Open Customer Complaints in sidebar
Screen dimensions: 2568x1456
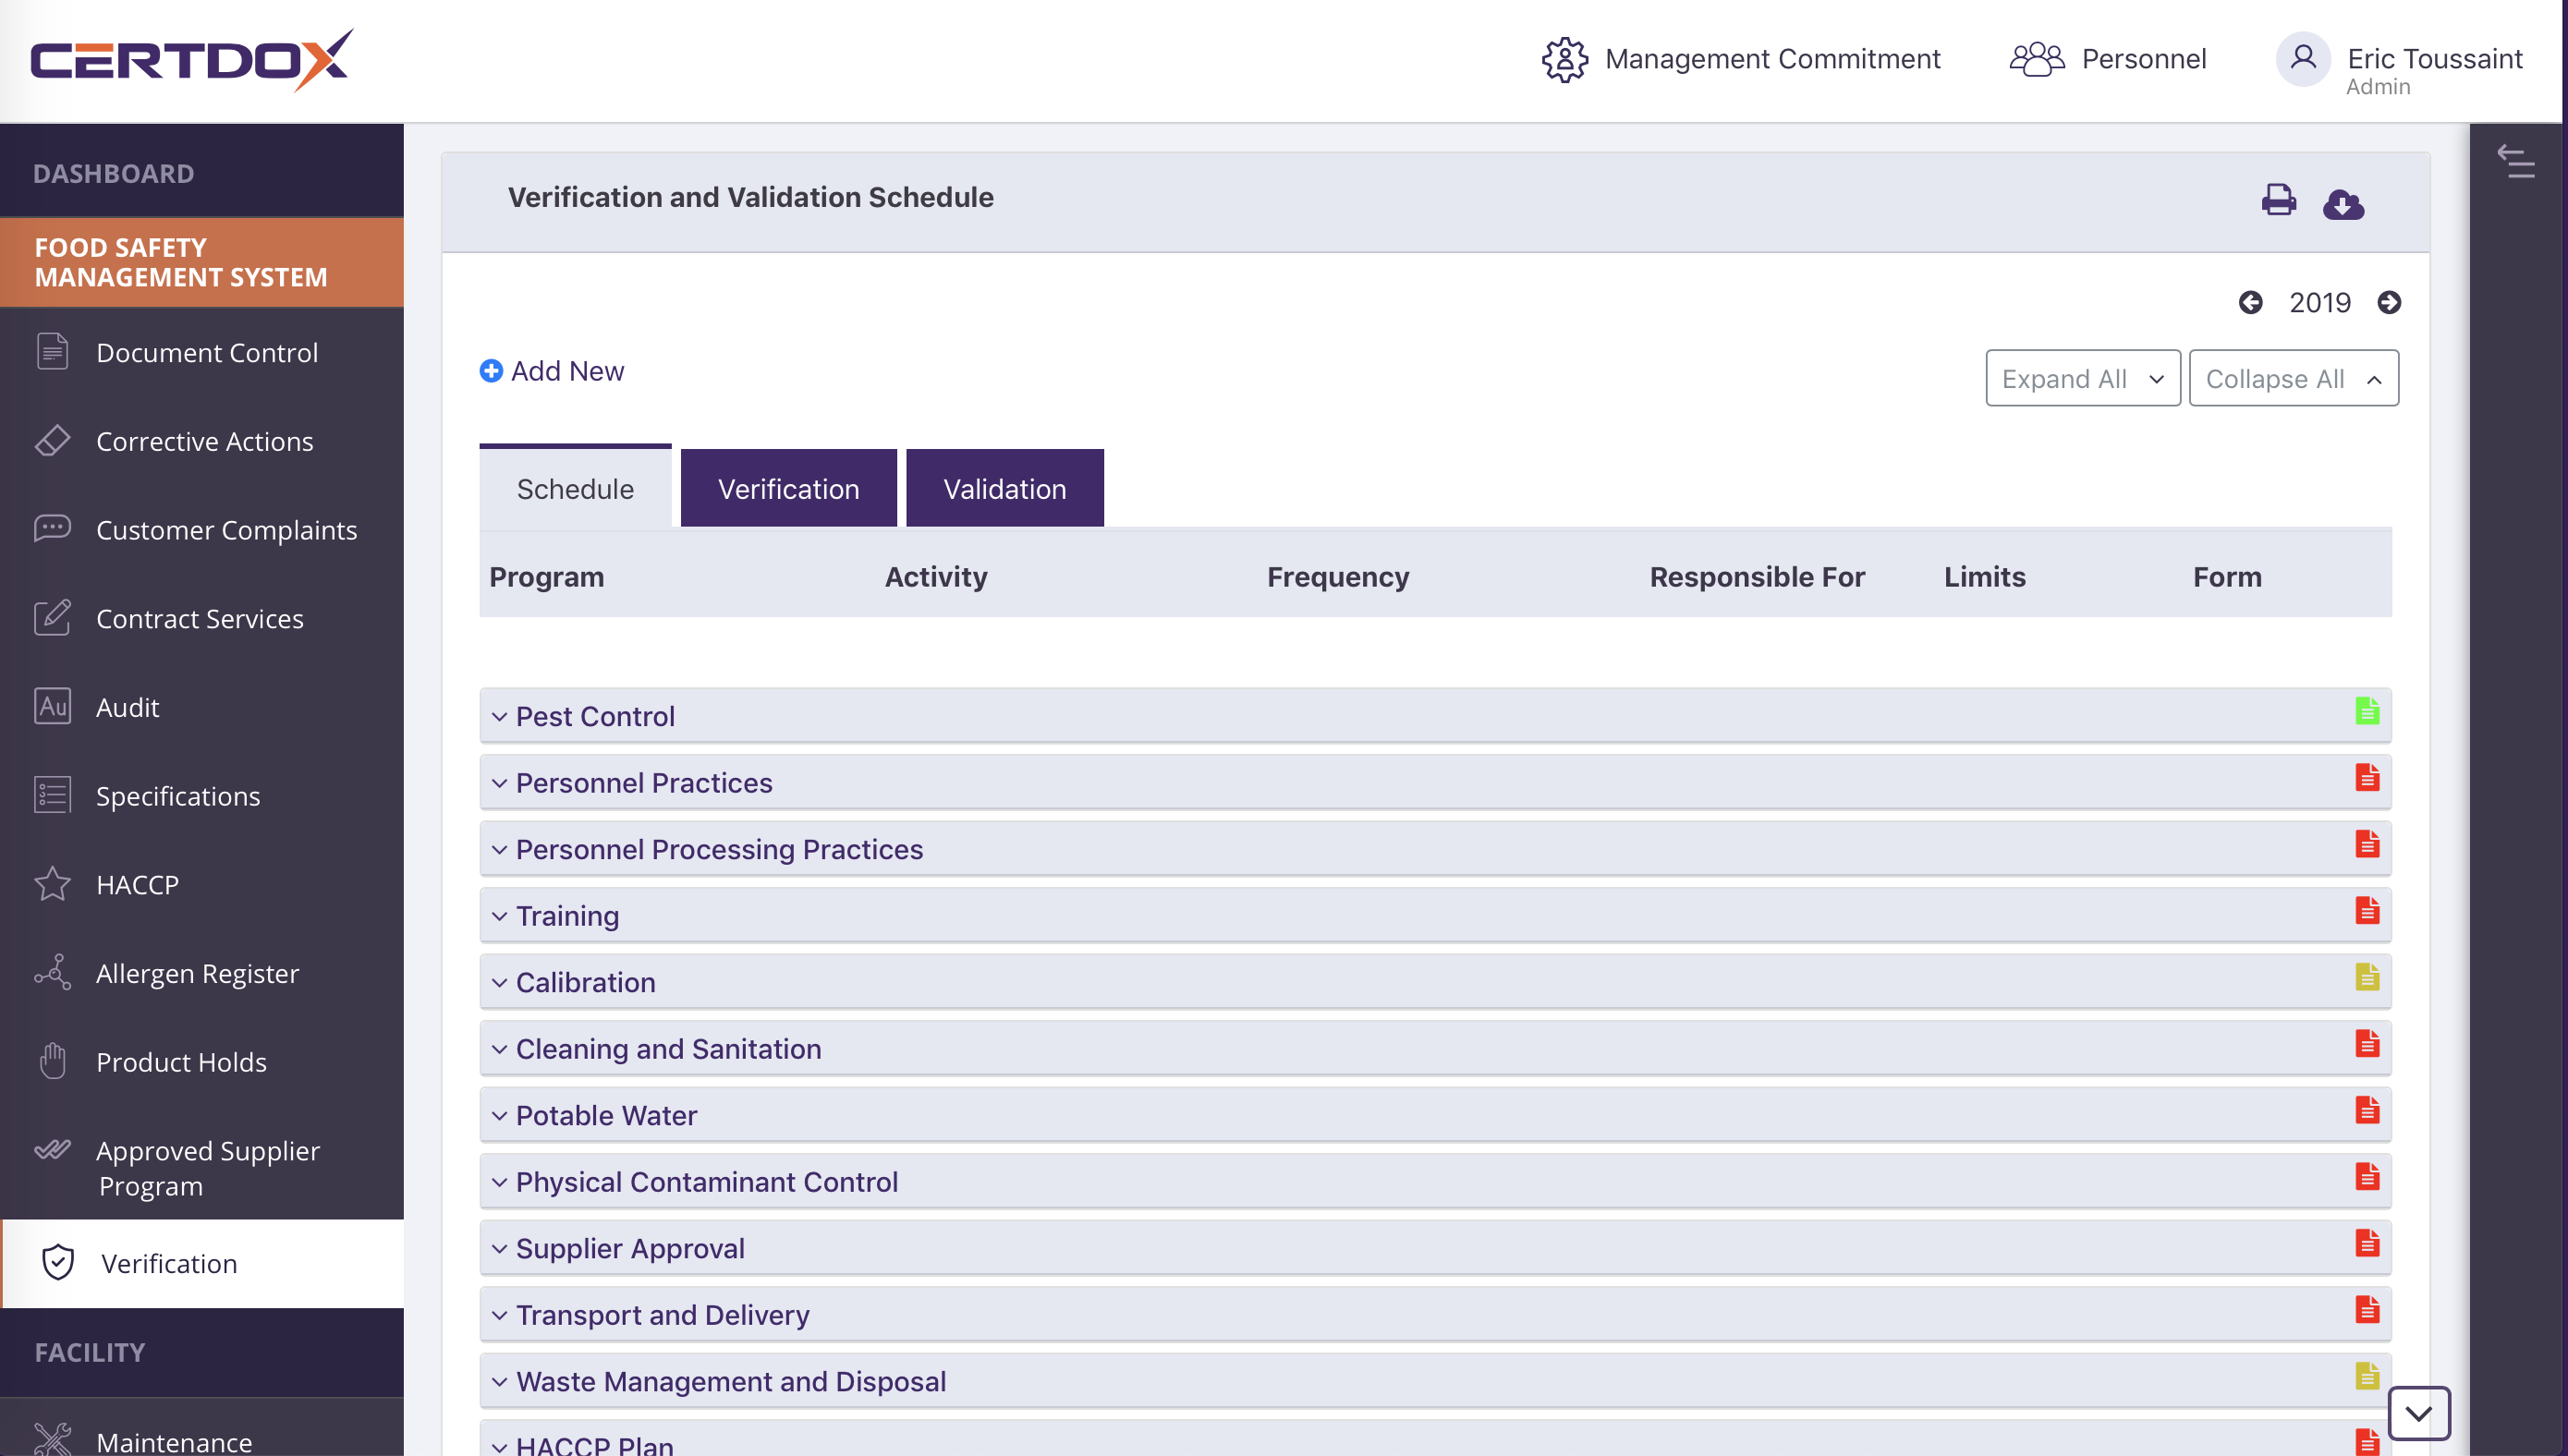202,529
